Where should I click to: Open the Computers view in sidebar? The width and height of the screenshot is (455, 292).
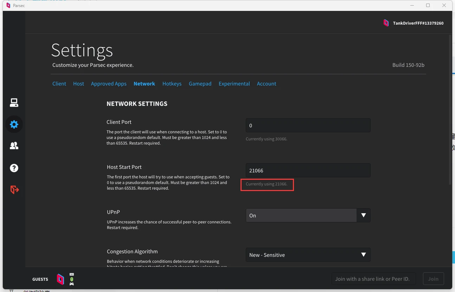point(14,103)
